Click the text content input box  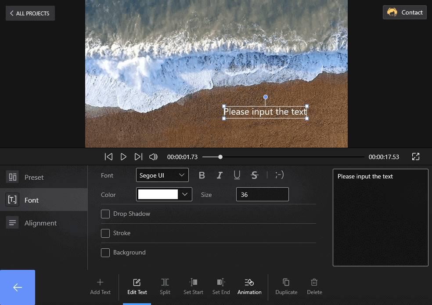click(x=381, y=217)
